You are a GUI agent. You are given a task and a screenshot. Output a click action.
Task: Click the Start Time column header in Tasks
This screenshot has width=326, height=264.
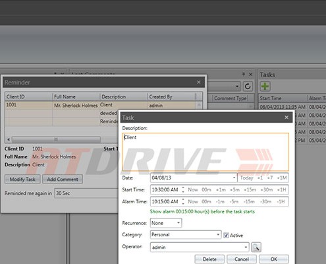pyautogui.click(x=283, y=98)
